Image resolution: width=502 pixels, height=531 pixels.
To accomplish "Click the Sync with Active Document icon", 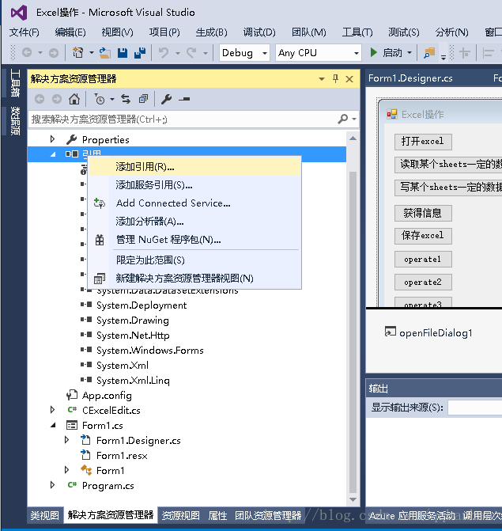I will pyautogui.click(x=126, y=99).
